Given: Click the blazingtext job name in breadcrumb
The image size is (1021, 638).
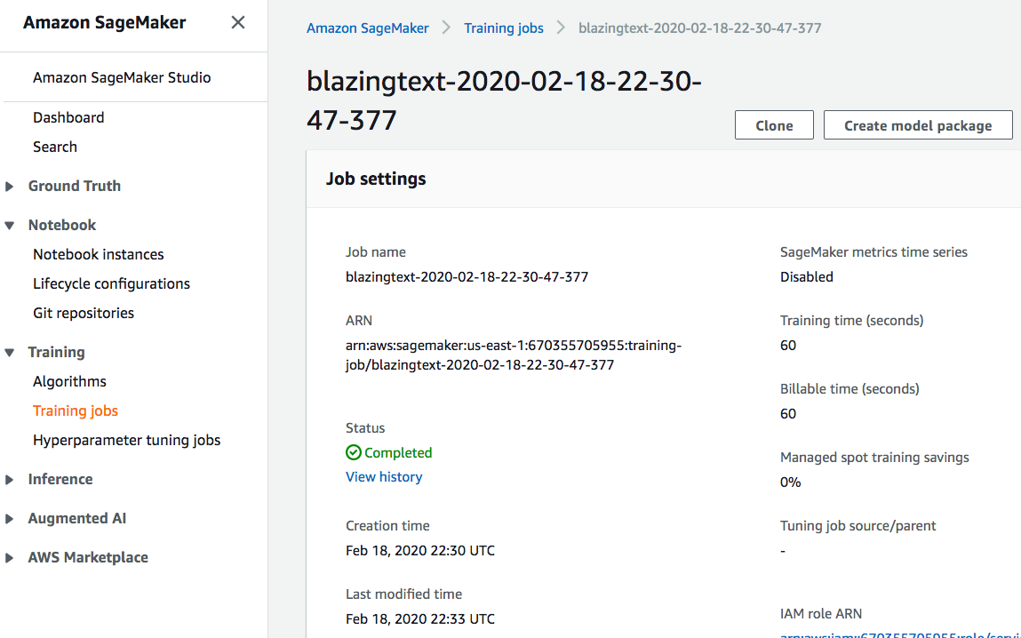Looking at the screenshot, I should click(700, 28).
